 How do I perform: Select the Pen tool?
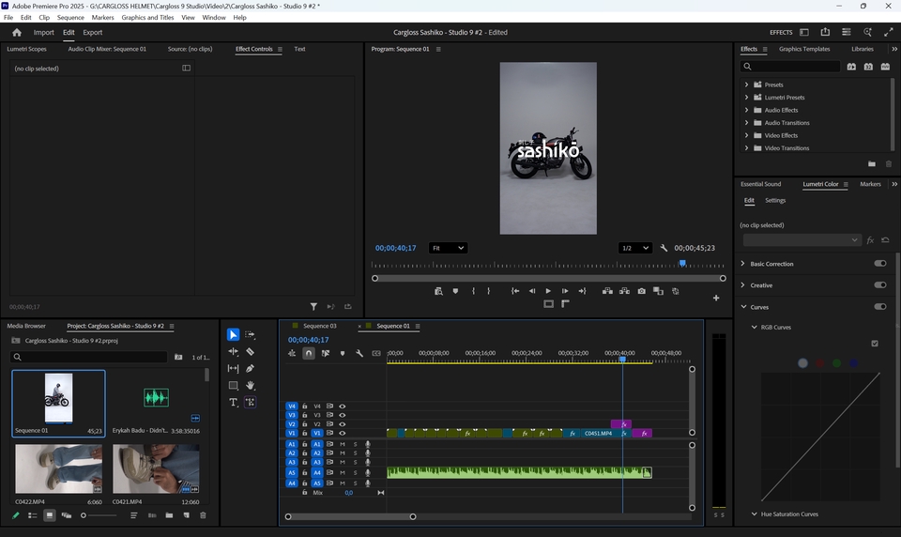(x=250, y=368)
